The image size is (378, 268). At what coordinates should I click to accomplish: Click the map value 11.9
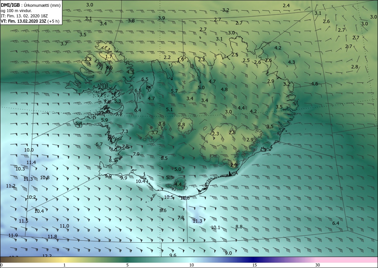point(13,235)
